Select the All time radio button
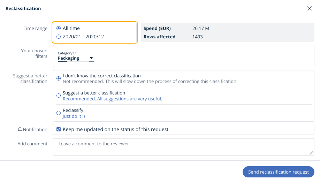The image size is (320, 183). click(x=59, y=28)
